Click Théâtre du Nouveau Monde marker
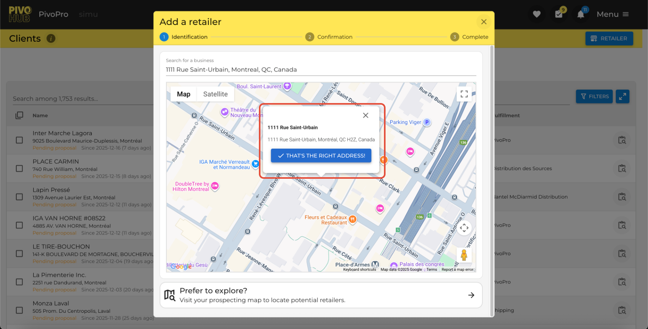The width and height of the screenshot is (648, 329). point(224,112)
